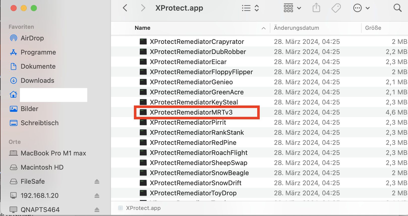Eject the QNAPTS464 volume

point(97,210)
